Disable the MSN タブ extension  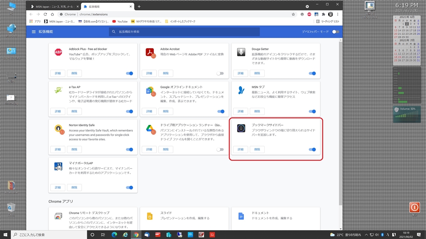[x=312, y=111]
